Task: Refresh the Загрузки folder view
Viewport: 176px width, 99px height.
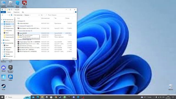Action: click(42, 15)
